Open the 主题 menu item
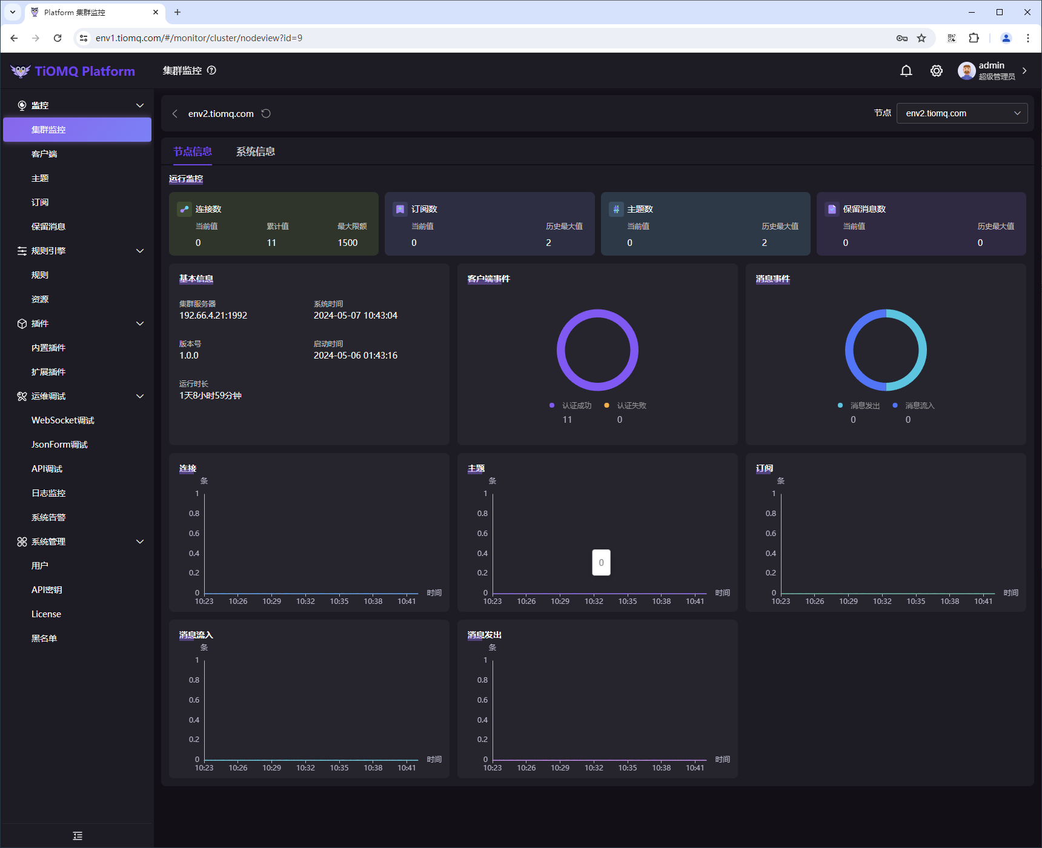1042x848 pixels. 78,178
